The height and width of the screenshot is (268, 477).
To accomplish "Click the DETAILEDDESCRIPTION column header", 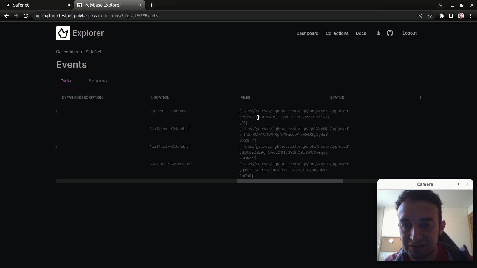I will [x=82, y=98].
